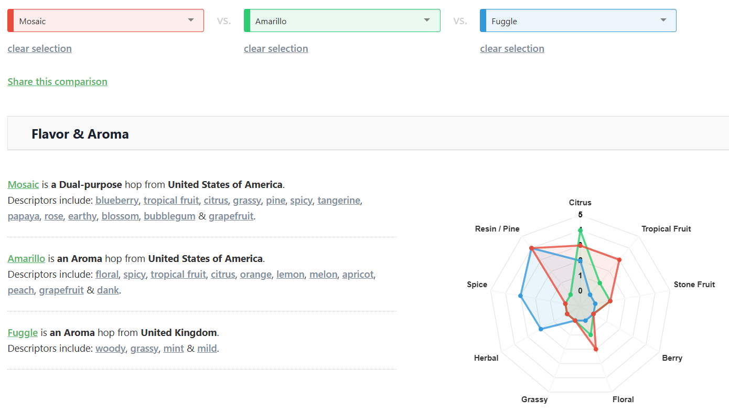
Task: Click the Share this comparison link
Action: click(57, 82)
